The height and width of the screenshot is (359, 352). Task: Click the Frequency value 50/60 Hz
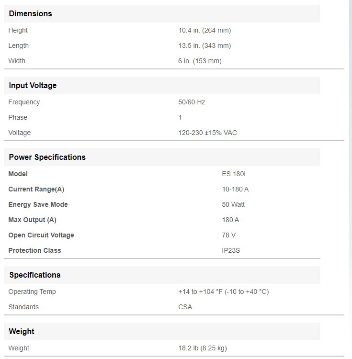[192, 102]
